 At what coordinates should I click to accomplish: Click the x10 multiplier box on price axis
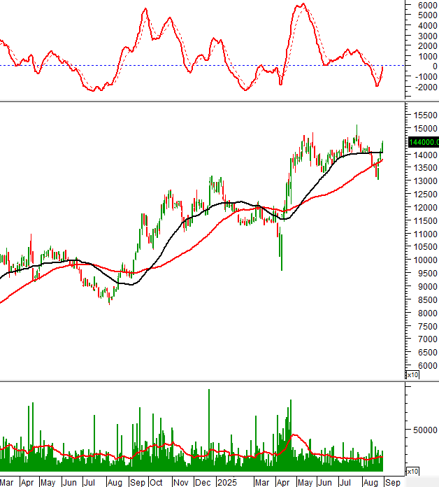pyautogui.click(x=412, y=375)
